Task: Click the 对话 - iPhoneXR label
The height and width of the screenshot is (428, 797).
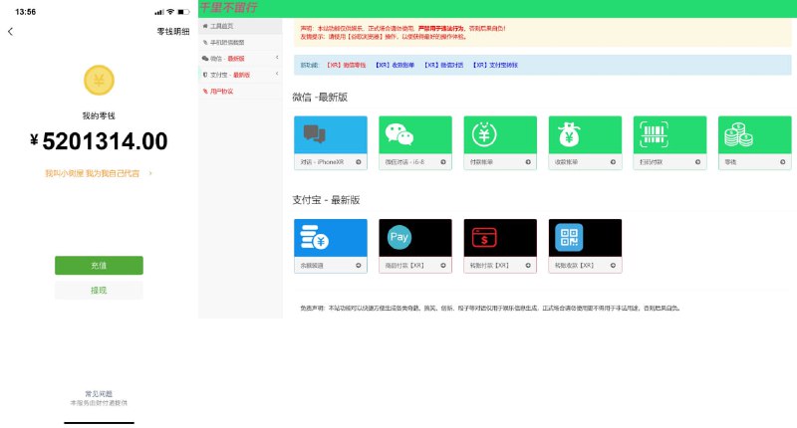Action: (x=322, y=162)
